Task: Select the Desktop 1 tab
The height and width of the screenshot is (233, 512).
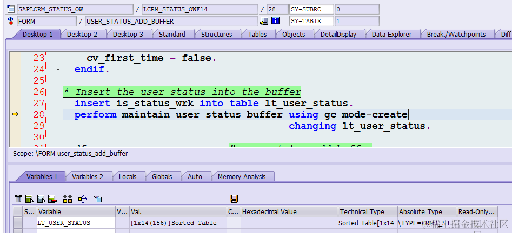Action: (37, 34)
